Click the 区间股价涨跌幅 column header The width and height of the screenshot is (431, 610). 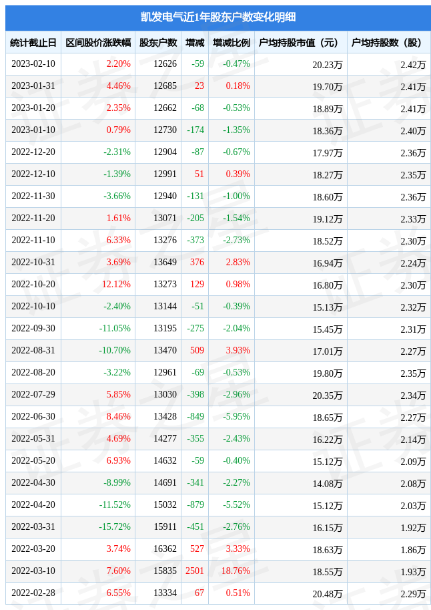pos(98,42)
